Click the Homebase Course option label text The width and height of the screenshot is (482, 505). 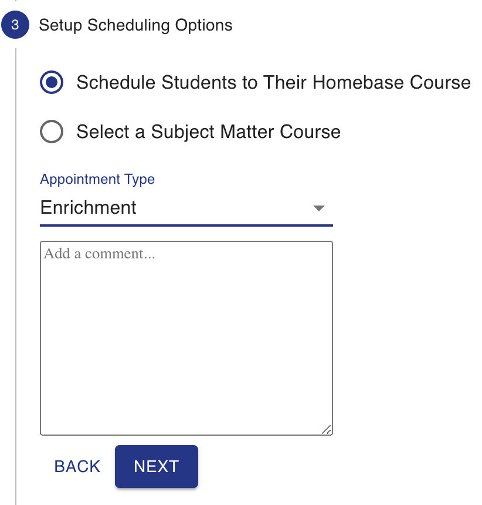point(274,82)
